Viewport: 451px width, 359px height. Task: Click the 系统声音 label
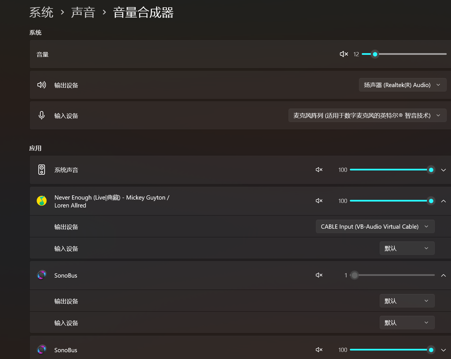point(66,170)
